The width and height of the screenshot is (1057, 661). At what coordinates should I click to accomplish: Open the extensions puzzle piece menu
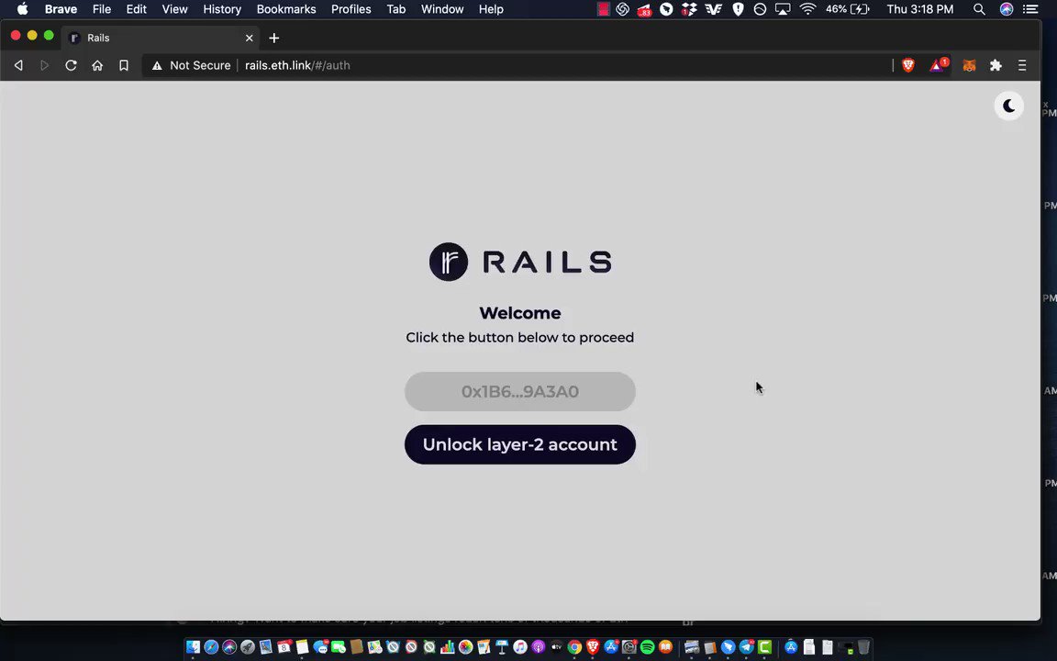(996, 65)
